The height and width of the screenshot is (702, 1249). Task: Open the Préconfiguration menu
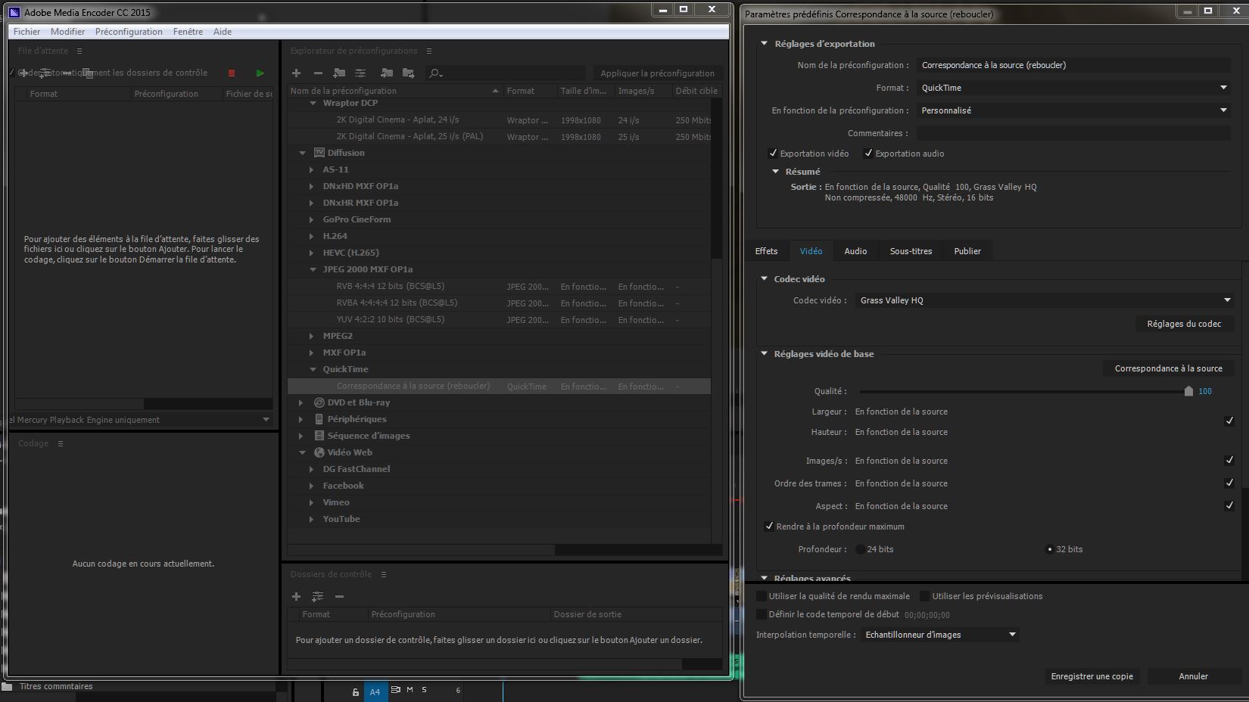click(129, 32)
